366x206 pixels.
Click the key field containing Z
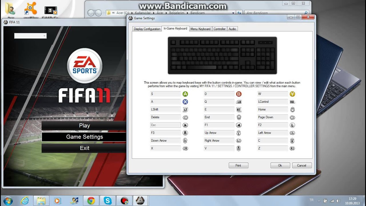(273, 148)
